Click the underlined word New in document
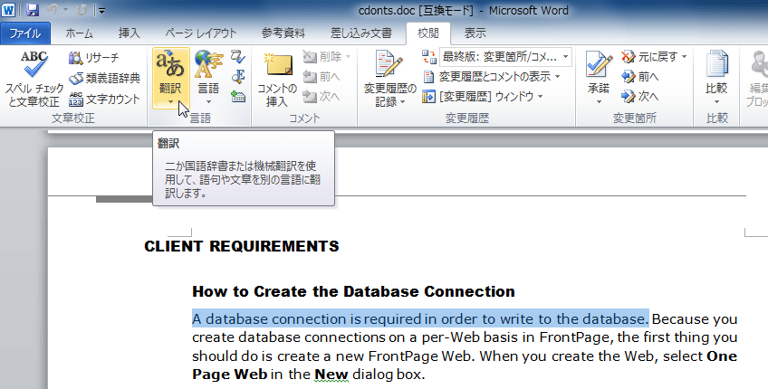The width and height of the screenshot is (768, 389). (x=331, y=375)
